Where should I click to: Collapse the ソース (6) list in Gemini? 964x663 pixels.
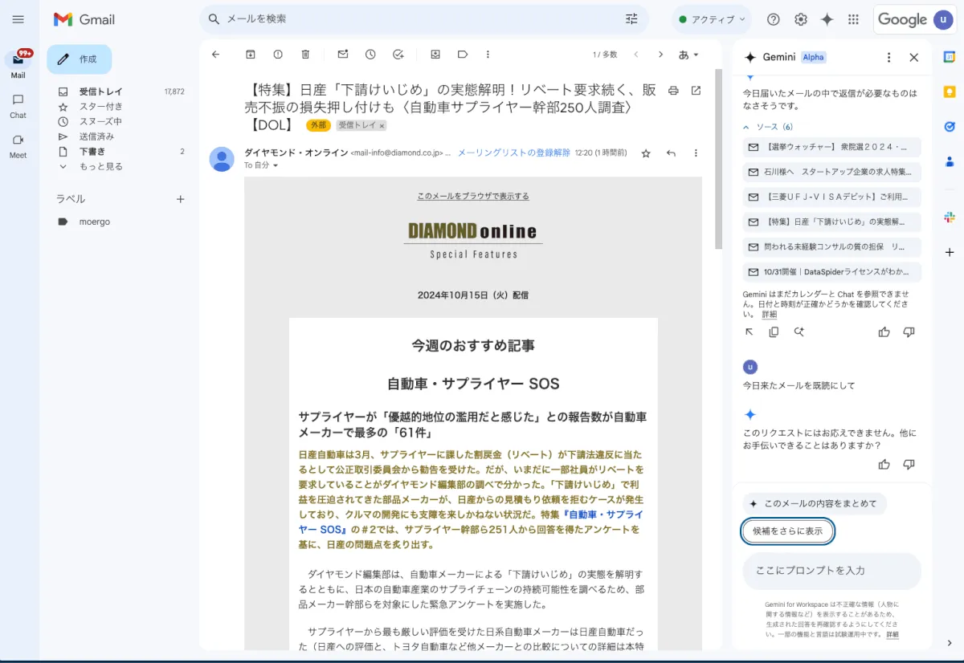(746, 127)
